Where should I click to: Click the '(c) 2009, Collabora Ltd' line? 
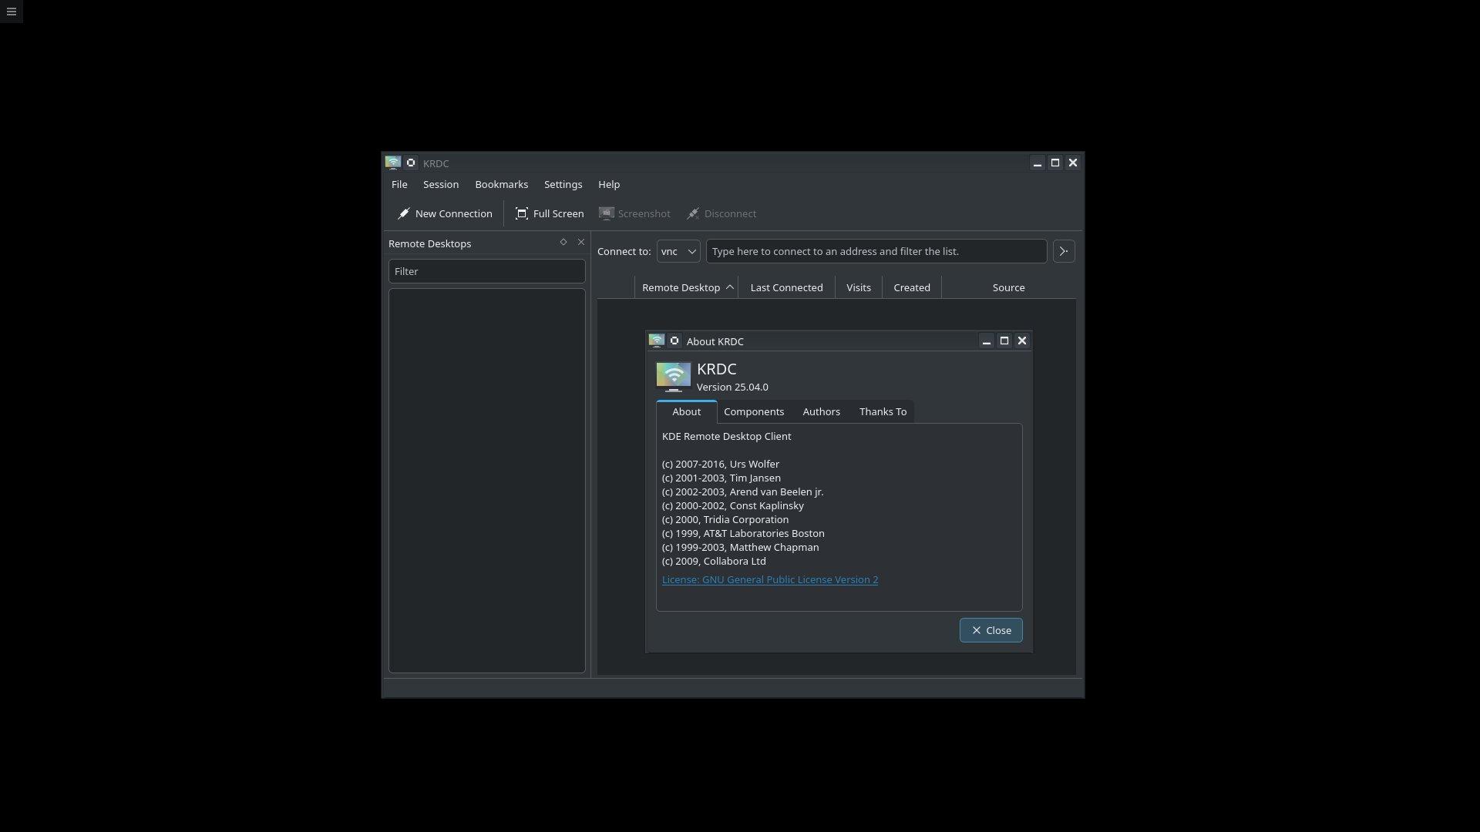click(x=714, y=561)
